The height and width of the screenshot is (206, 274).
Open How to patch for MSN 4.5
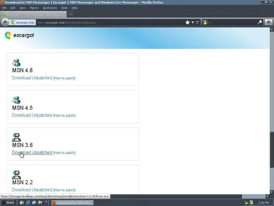click(x=64, y=115)
